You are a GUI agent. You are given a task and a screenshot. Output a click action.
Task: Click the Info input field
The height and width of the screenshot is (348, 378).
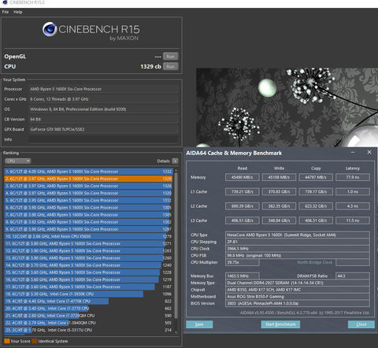pos(102,139)
